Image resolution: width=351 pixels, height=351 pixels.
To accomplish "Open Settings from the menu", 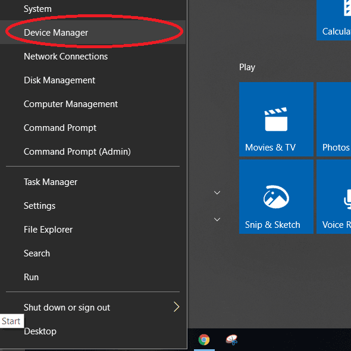I will coord(93,205).
